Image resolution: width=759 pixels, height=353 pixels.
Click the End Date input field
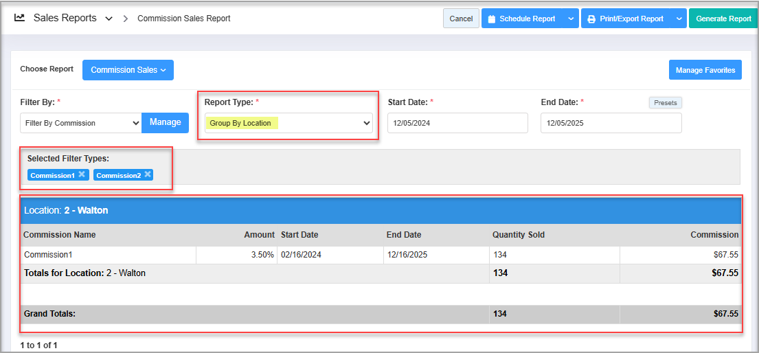point(611,123)
